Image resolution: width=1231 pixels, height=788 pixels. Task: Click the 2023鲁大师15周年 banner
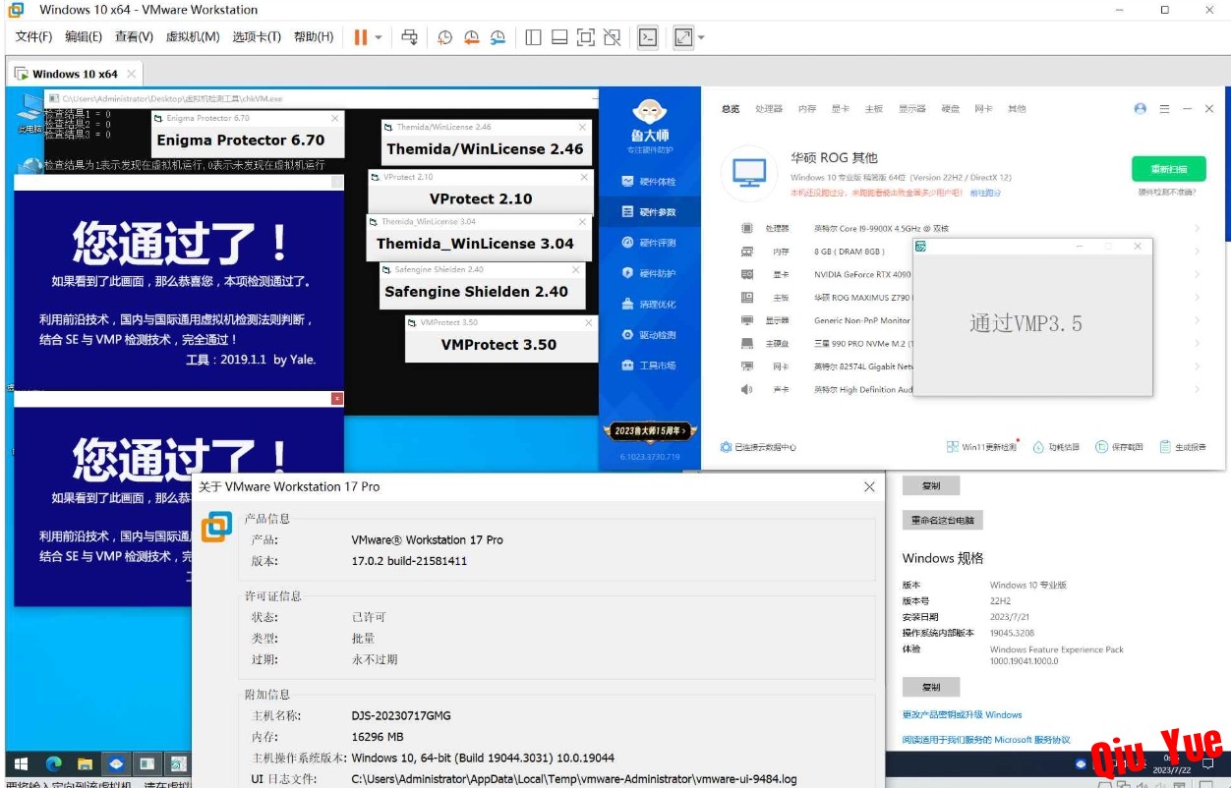pyautogui.click(x=649, y=430)
